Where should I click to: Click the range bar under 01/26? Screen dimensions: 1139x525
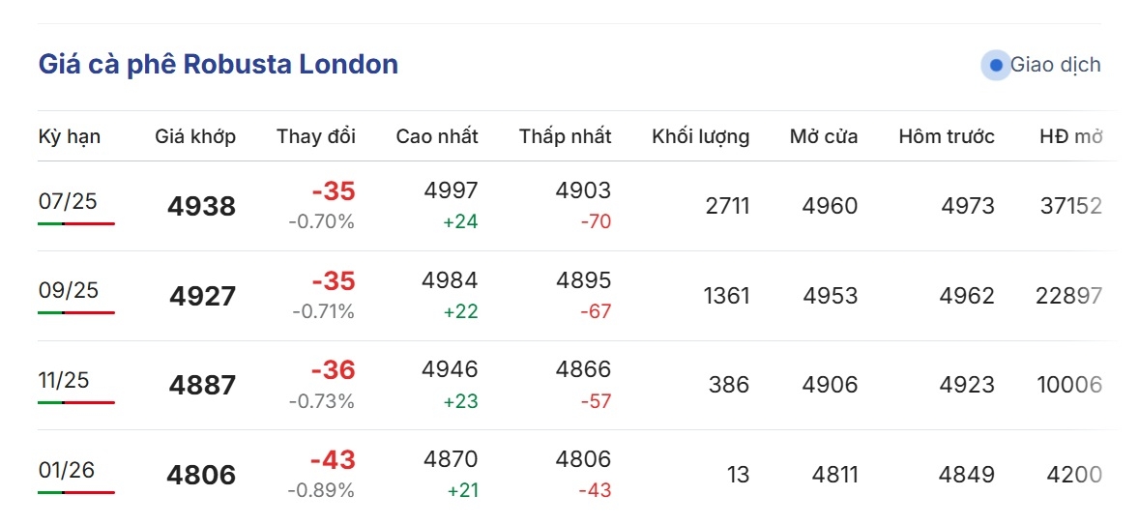76,492
